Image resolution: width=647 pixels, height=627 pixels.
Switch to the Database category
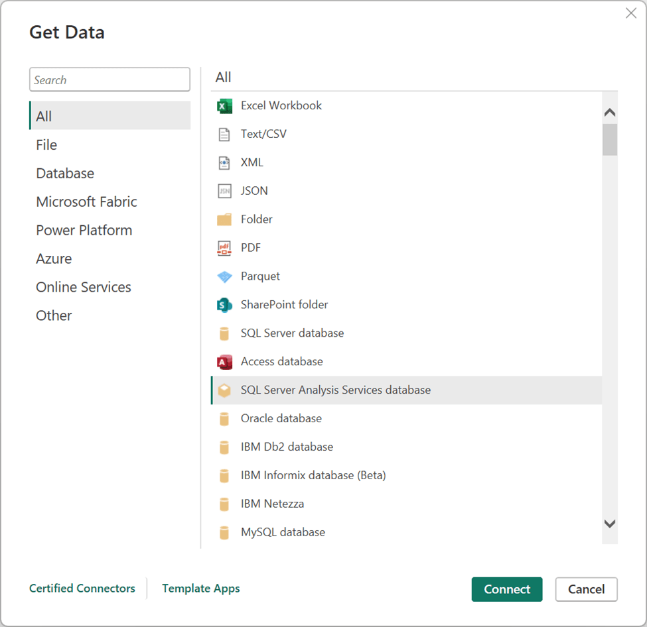pos(65,173)
